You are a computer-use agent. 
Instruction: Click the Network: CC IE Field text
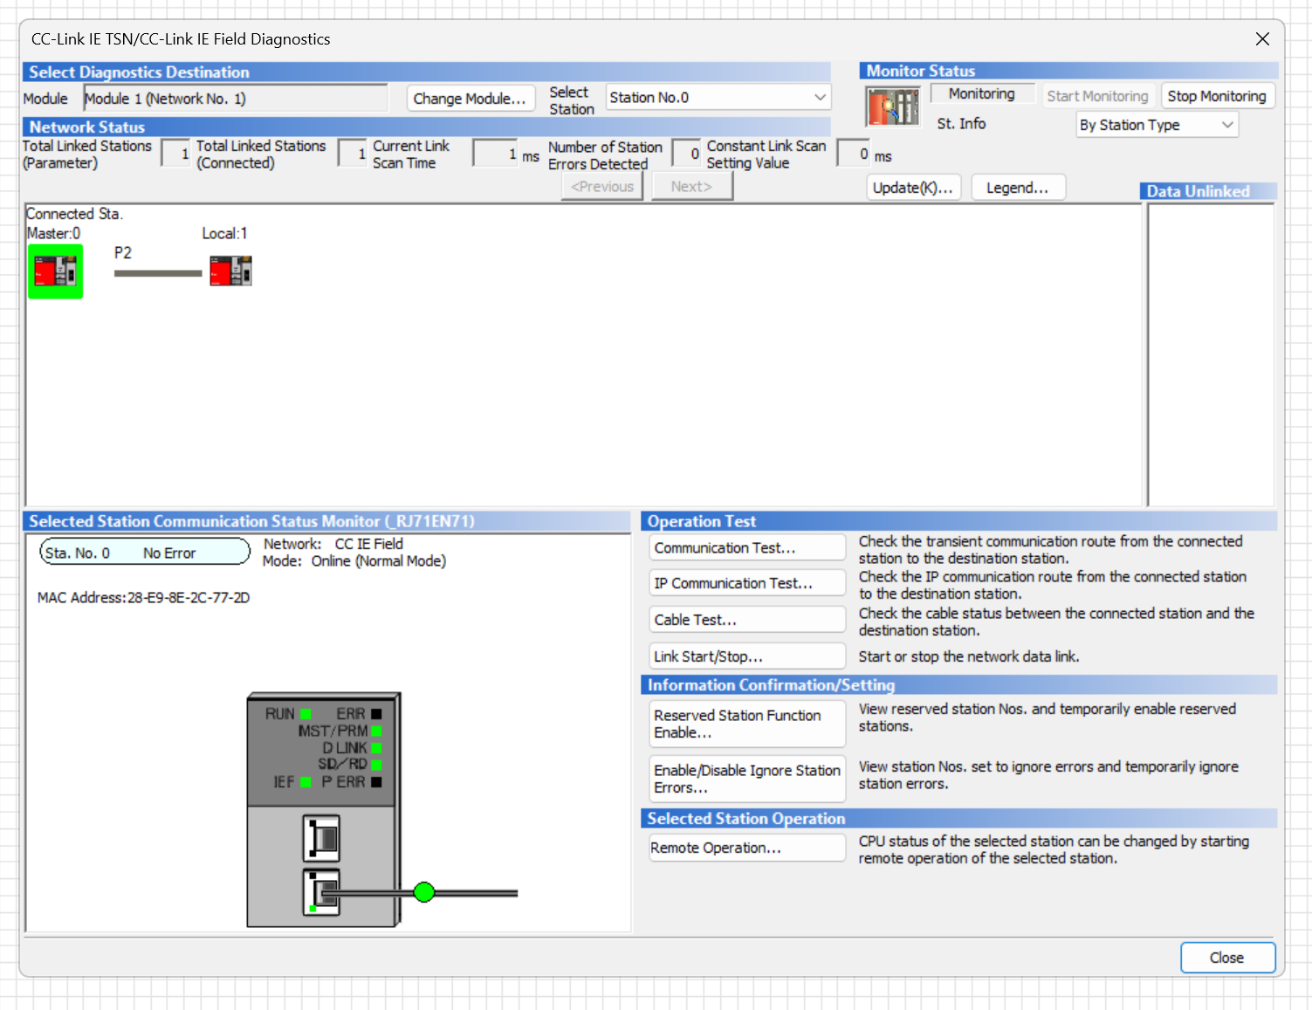point(333,544)
